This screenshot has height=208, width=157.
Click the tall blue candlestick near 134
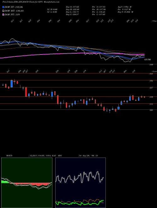[x=12, y=84]
